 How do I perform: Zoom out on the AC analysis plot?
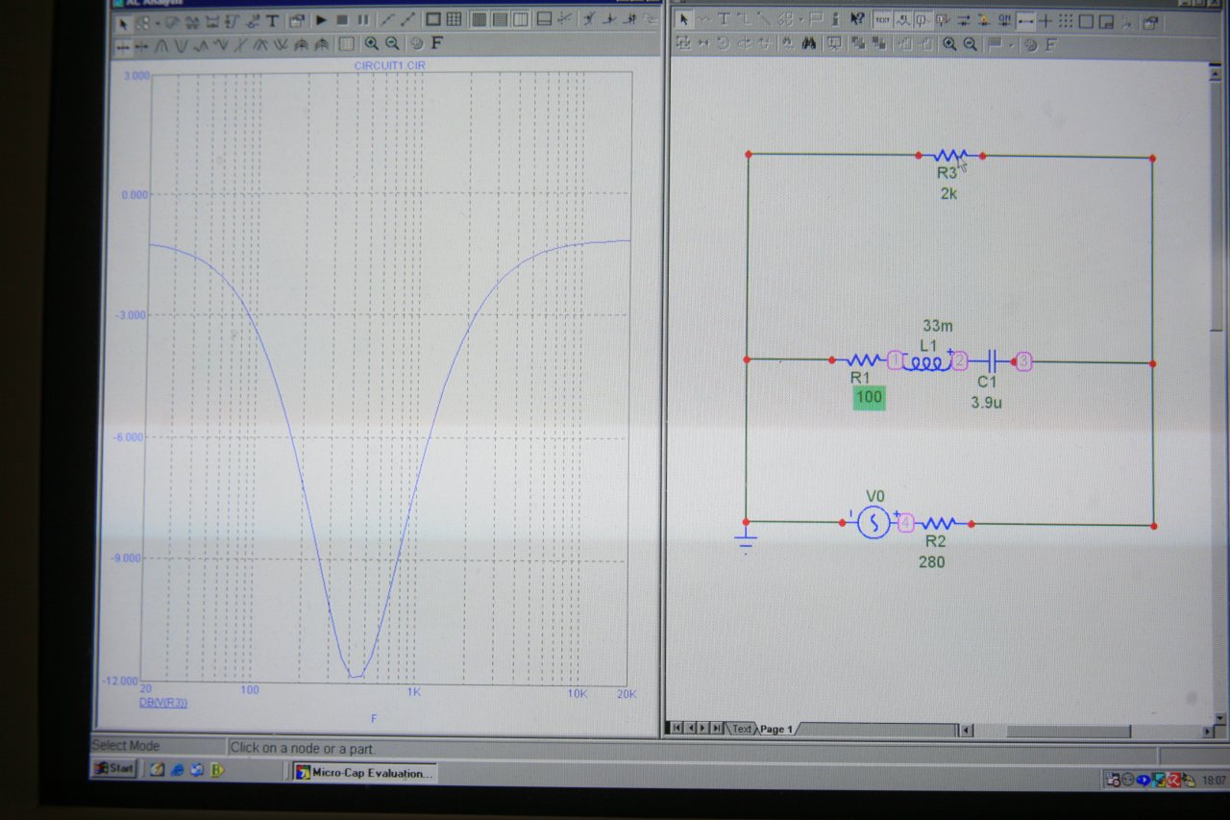point(392,43)
